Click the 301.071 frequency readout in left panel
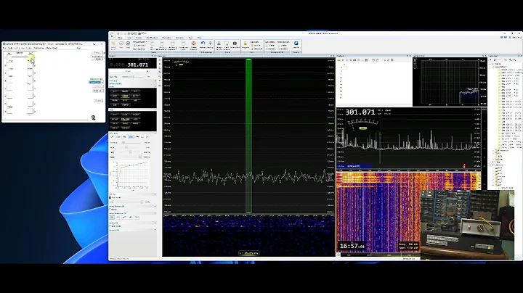This screenshot has width=523, height=293. (138, 65)
